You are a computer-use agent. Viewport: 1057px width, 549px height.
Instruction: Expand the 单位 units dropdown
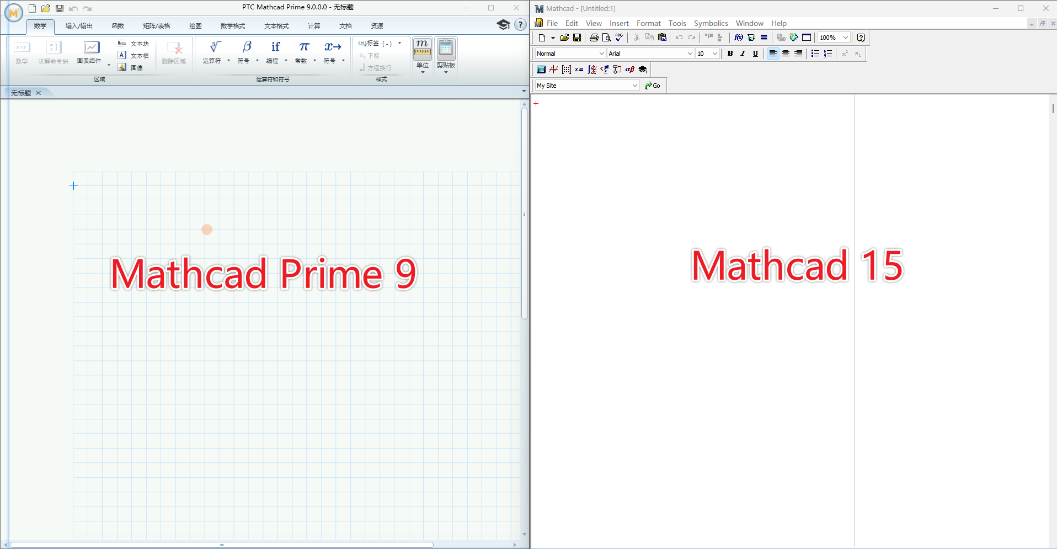click(x=423, y=72)
